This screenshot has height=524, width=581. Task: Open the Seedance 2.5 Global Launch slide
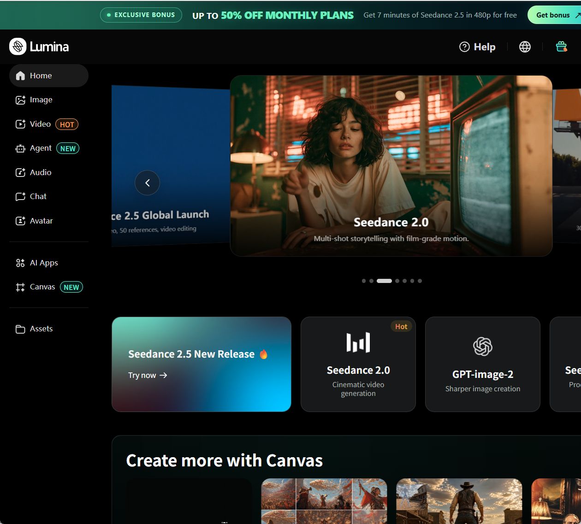point(171,165)
